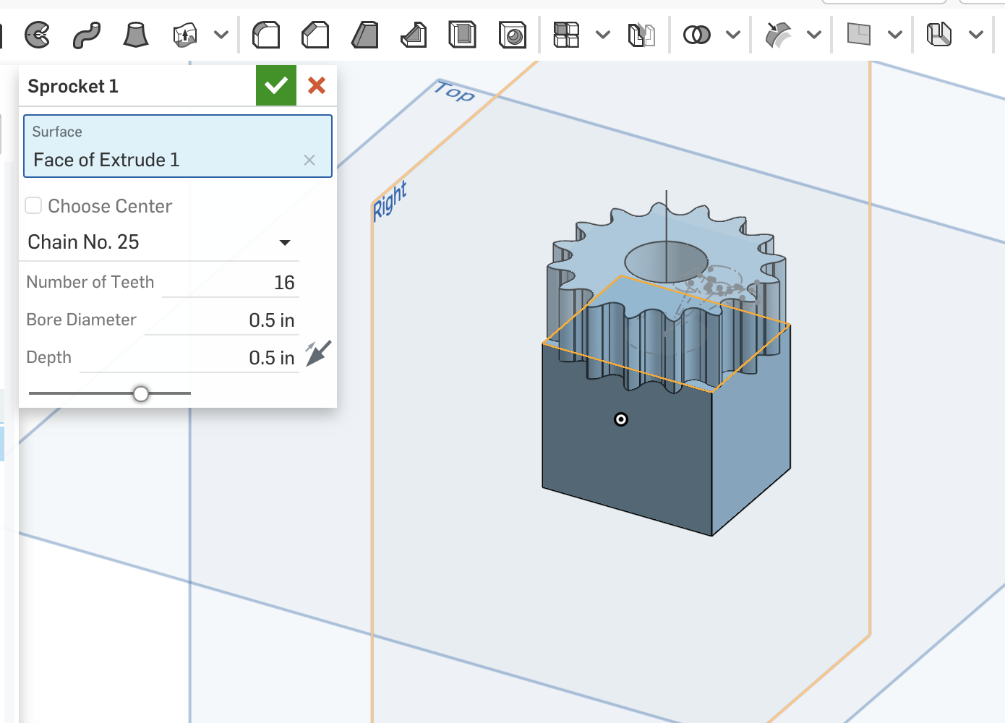Clear the Face of Extrude 1 selection
The image size is (1005, 723).
point(309,160)
